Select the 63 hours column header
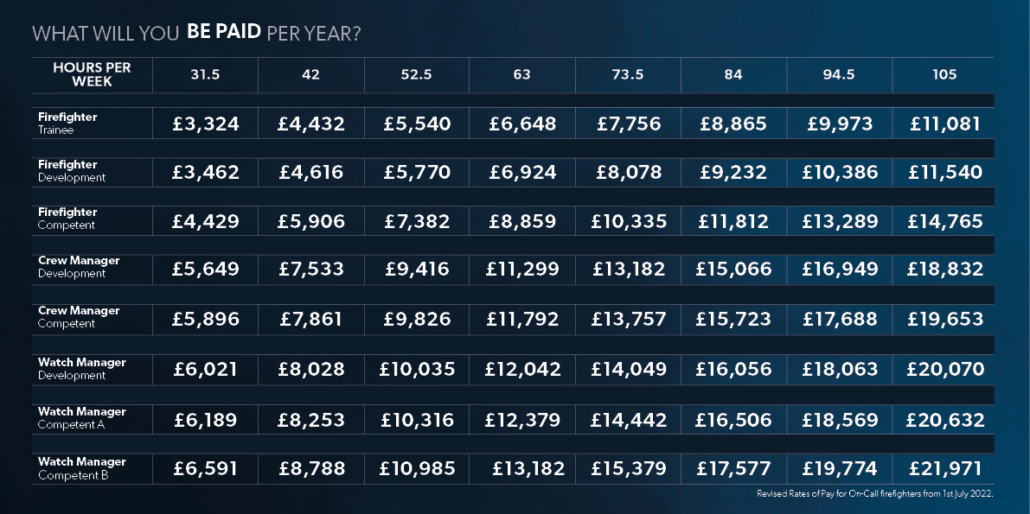The width and height of the screenshot is (1030, 514). point(522,75)
